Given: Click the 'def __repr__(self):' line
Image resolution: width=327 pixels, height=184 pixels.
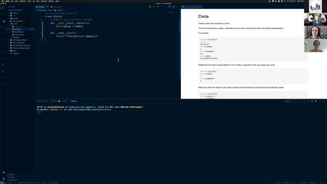Looking at the screenshot, I should click(63, 33).
